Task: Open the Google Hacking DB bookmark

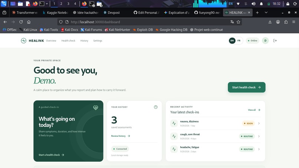Action: coord(171,30)
